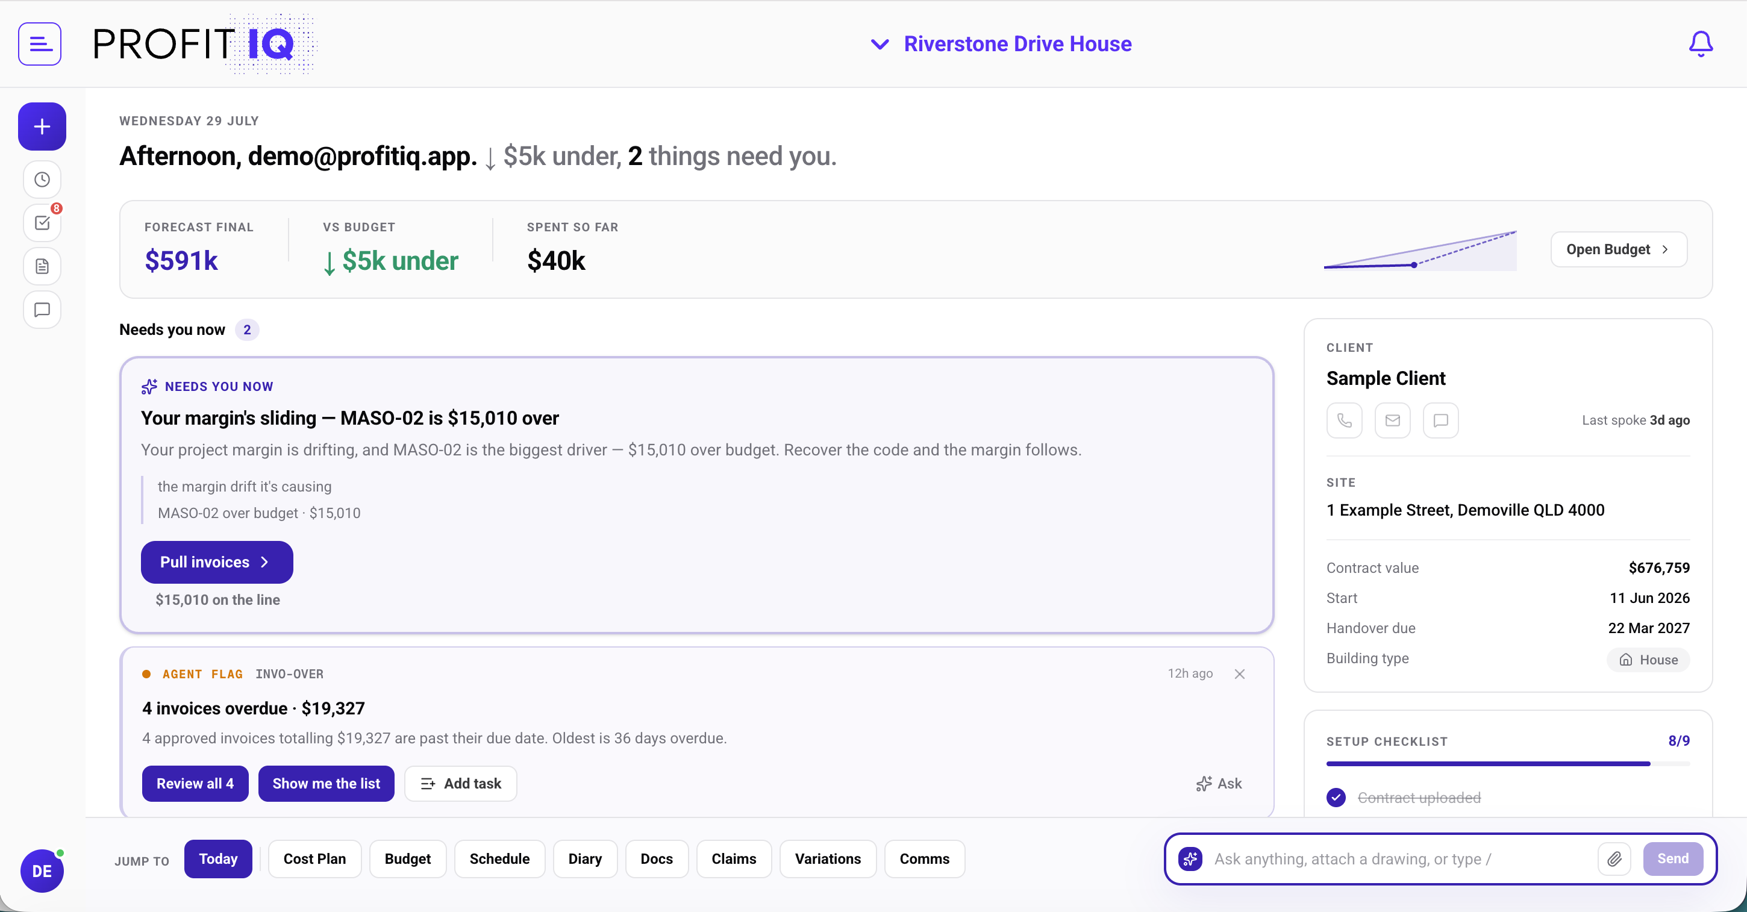Jump to Budget tab
The image size is (1747, 912).
408,859
